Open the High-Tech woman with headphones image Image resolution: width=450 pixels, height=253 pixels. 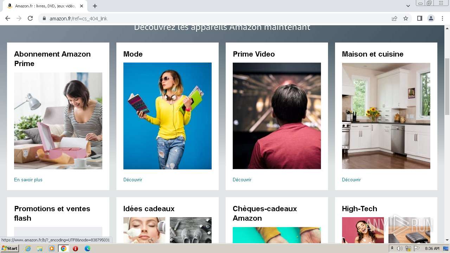[x=363, y=230]
